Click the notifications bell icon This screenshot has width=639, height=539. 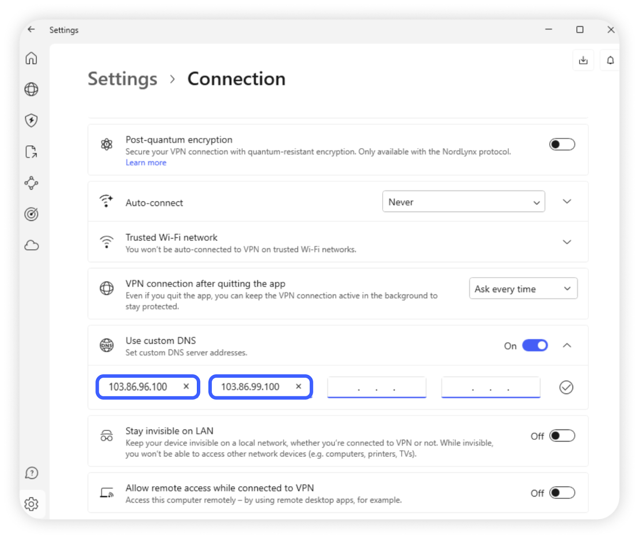[610, 60]
